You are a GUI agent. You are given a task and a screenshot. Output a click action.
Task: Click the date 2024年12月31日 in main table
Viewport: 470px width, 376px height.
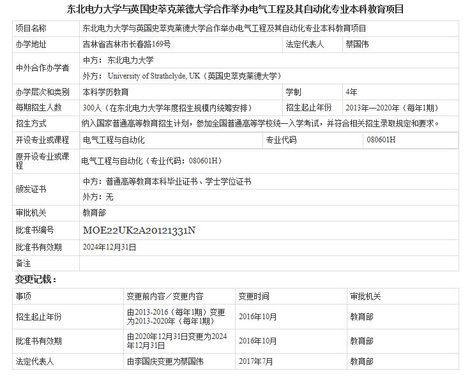(x=109, y=248)
